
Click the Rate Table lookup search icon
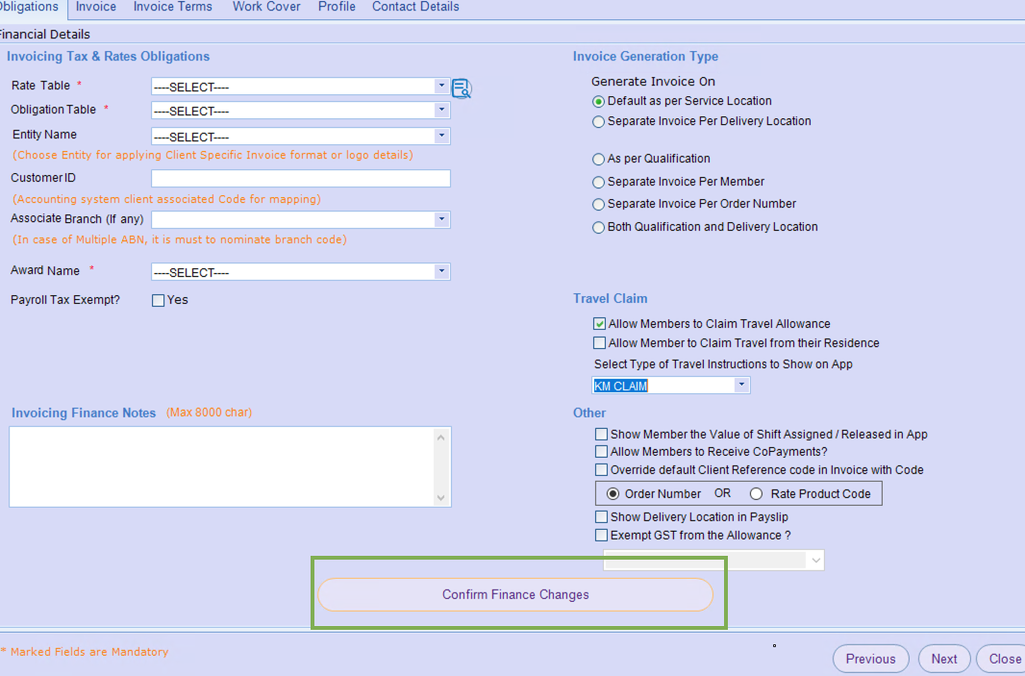pos(462,89)
